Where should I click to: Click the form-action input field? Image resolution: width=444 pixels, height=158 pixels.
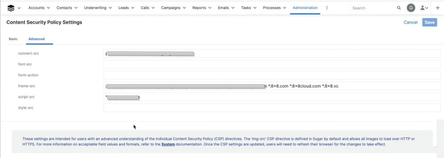coord(271,75)
